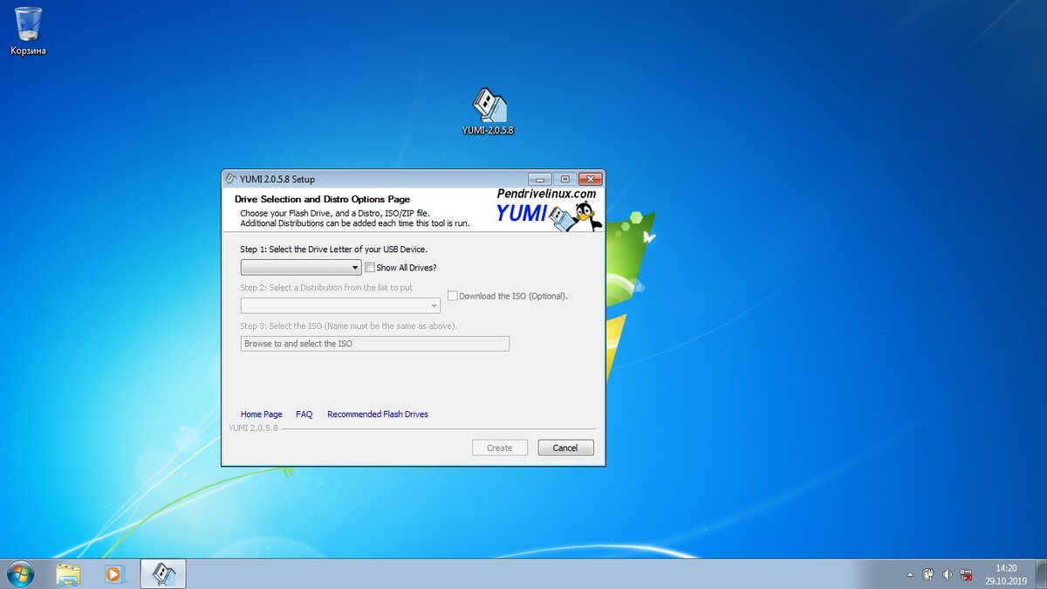The image size is (1047, 589).
Task: Open the Home Page link
Action: (x=262, y=414)
